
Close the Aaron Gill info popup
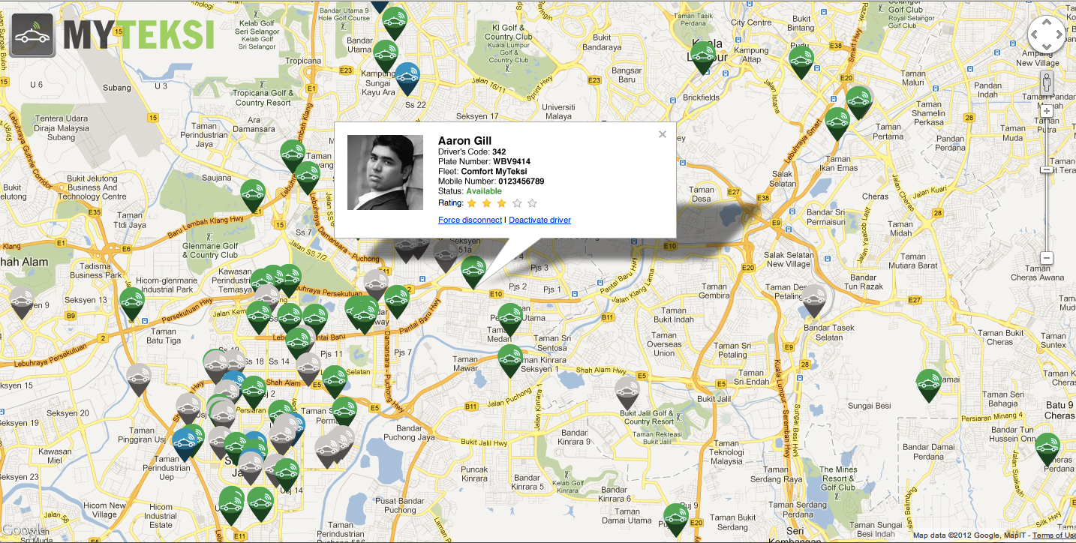tap(663, 134)
